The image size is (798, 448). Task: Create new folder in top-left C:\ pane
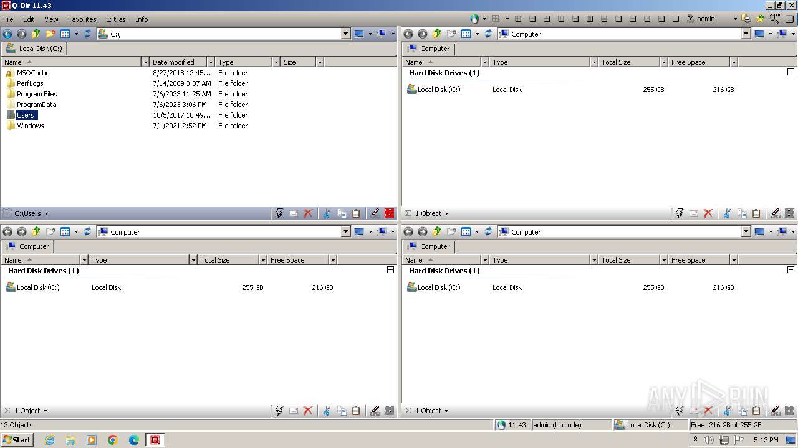[x=50, y=34]
